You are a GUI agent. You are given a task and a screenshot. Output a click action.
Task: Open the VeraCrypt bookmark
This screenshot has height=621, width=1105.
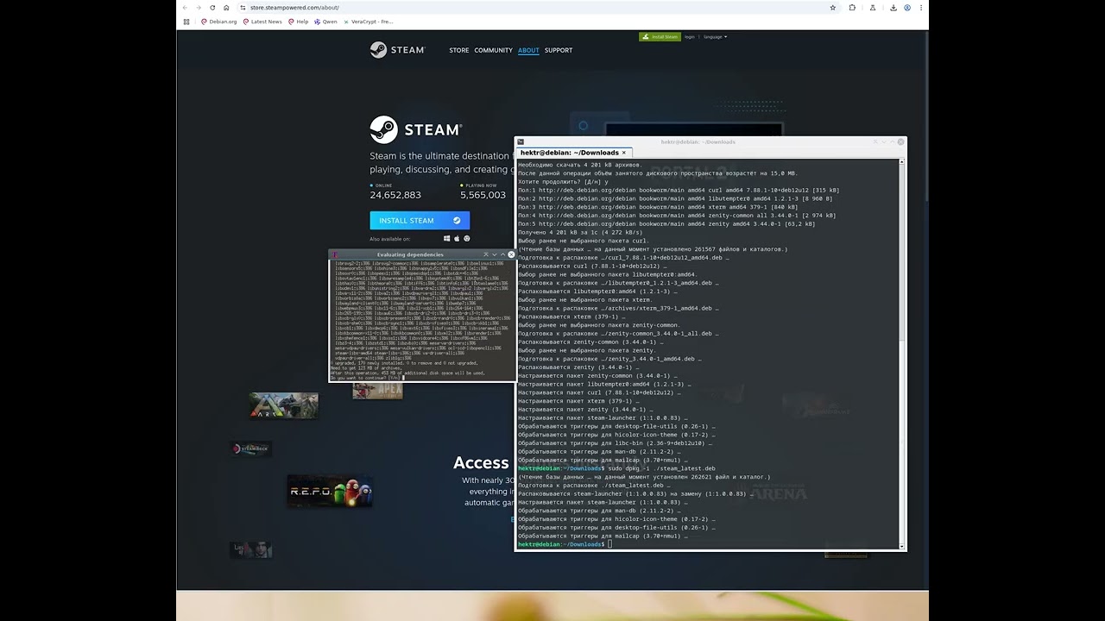(x=368, y=22)
